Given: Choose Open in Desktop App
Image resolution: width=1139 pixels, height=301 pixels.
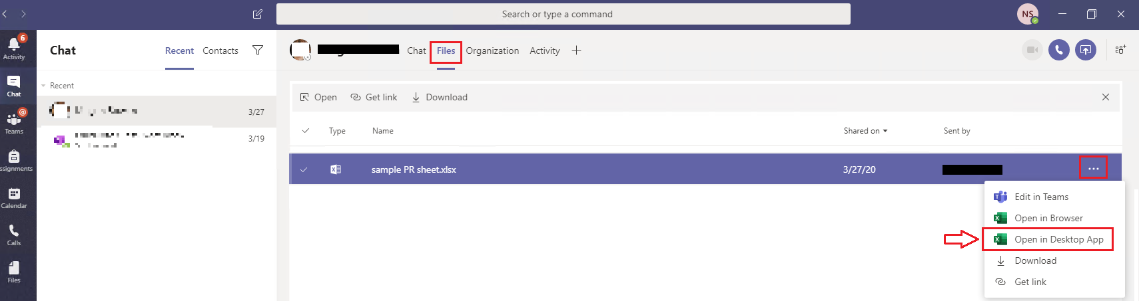Looking at the screenshot, I should pos(1054,239).
